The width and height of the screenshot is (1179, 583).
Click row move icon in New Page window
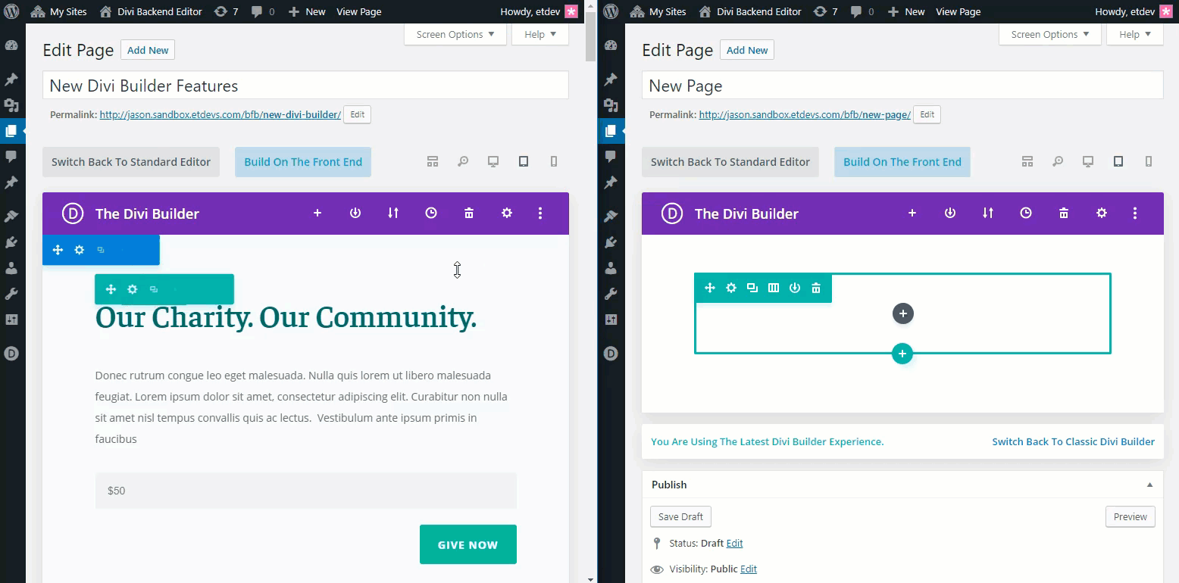click(710, 288)
